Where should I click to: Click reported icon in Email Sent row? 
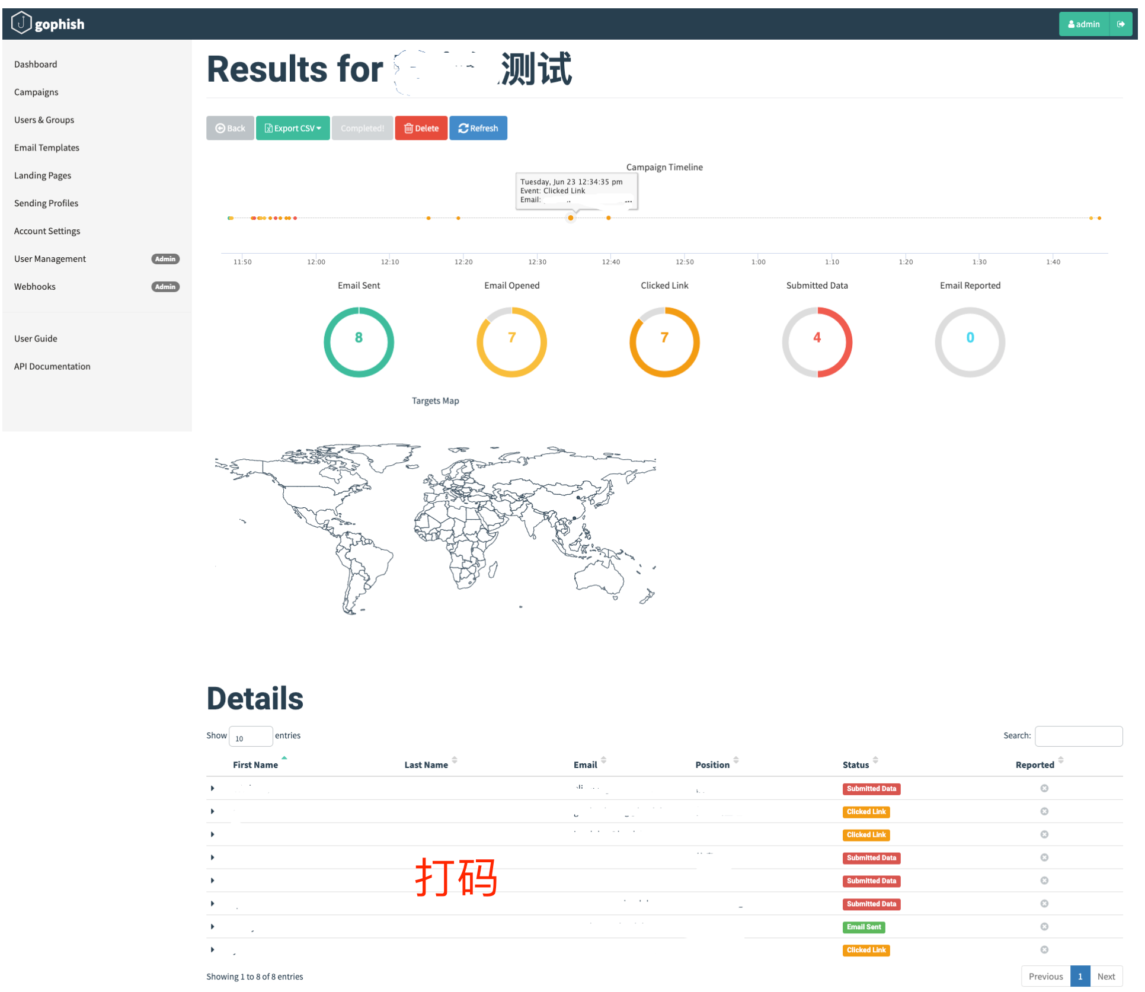pyautogui.click(x=1044, y=927)
